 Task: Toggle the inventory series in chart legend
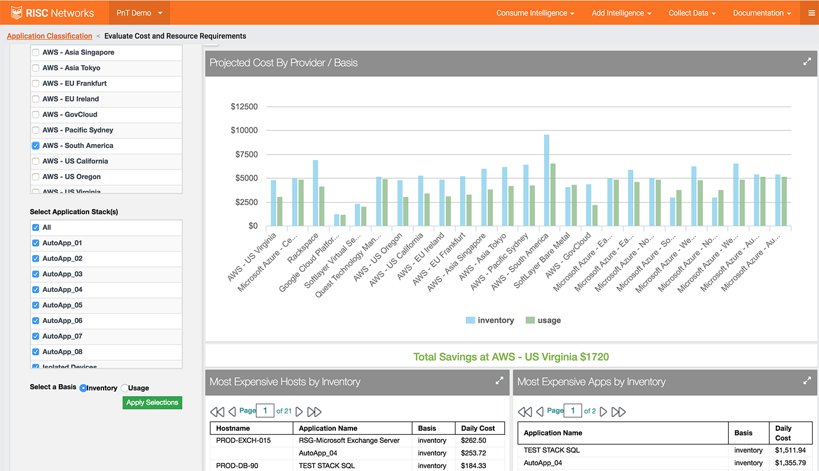pos(490,320)
